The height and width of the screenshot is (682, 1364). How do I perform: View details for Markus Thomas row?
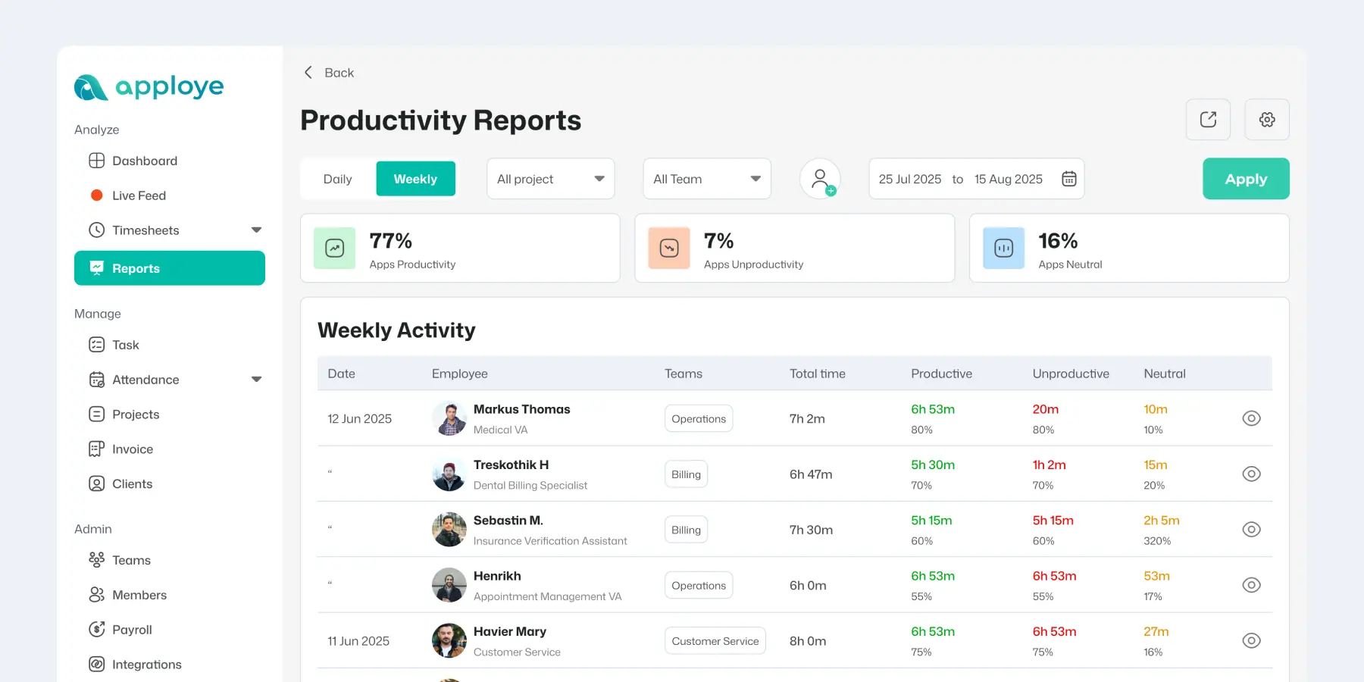[1251, 418]
